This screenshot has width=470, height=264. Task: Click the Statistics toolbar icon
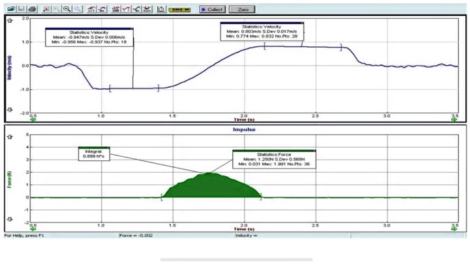pyautogui.click(x=116, y=9)
